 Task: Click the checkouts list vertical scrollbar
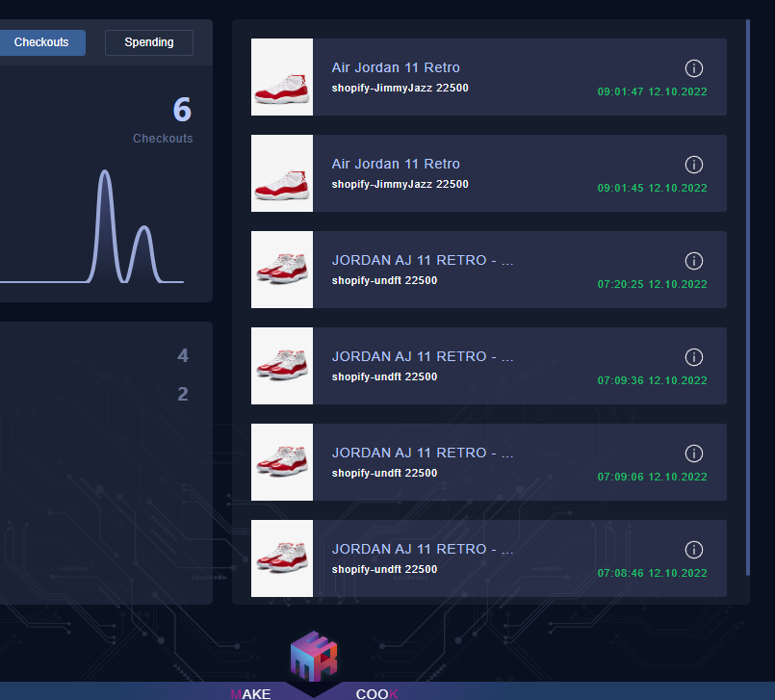(x=748, y=298)
